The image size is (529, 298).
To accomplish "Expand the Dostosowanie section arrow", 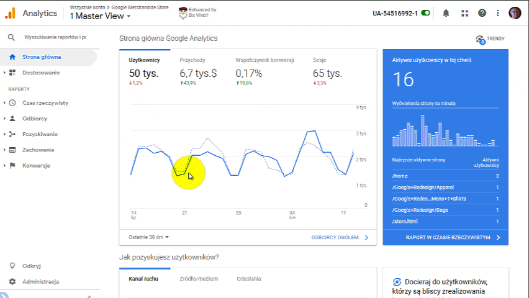I will [x=4, y=73].
